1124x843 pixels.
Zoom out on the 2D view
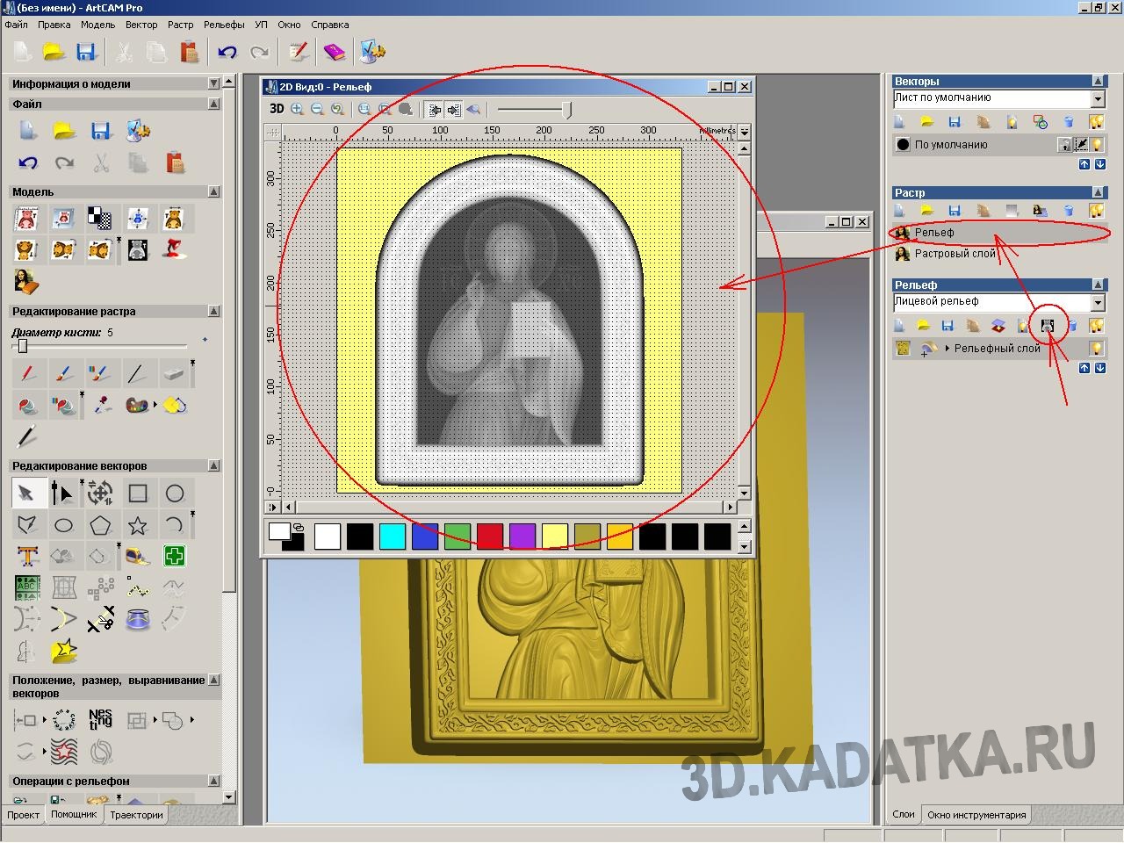pyautogui.click(x=317, y=109)
